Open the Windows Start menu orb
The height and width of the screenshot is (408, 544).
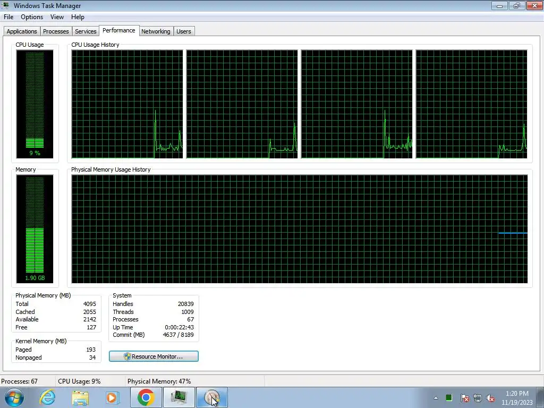(x=14, y=397)
